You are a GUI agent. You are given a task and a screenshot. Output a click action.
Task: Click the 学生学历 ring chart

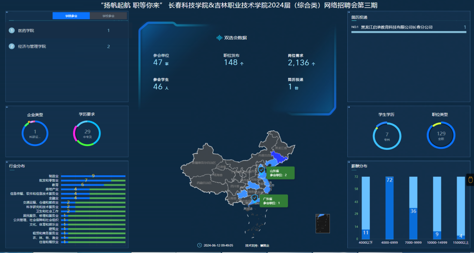(x=387, y=136)
